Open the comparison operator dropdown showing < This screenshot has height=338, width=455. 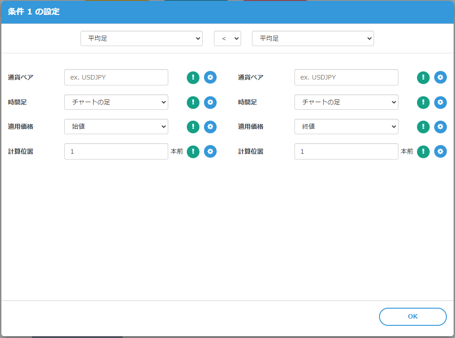click(227, 38)
